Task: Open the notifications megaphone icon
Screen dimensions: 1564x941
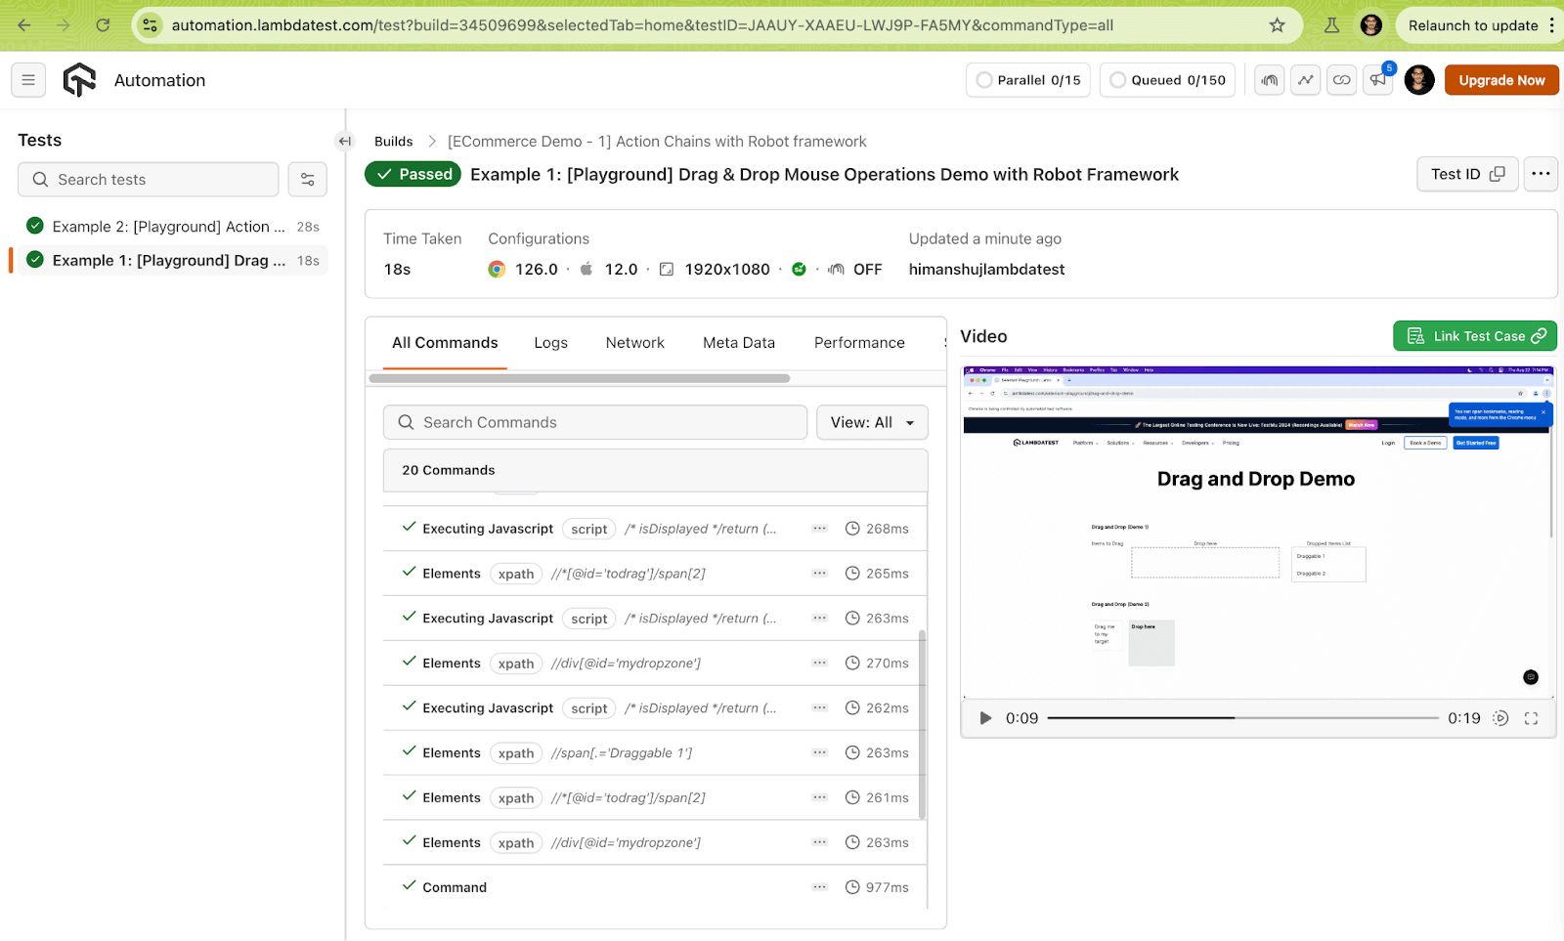Action: pyautogui.click(x=1377, y=80)
